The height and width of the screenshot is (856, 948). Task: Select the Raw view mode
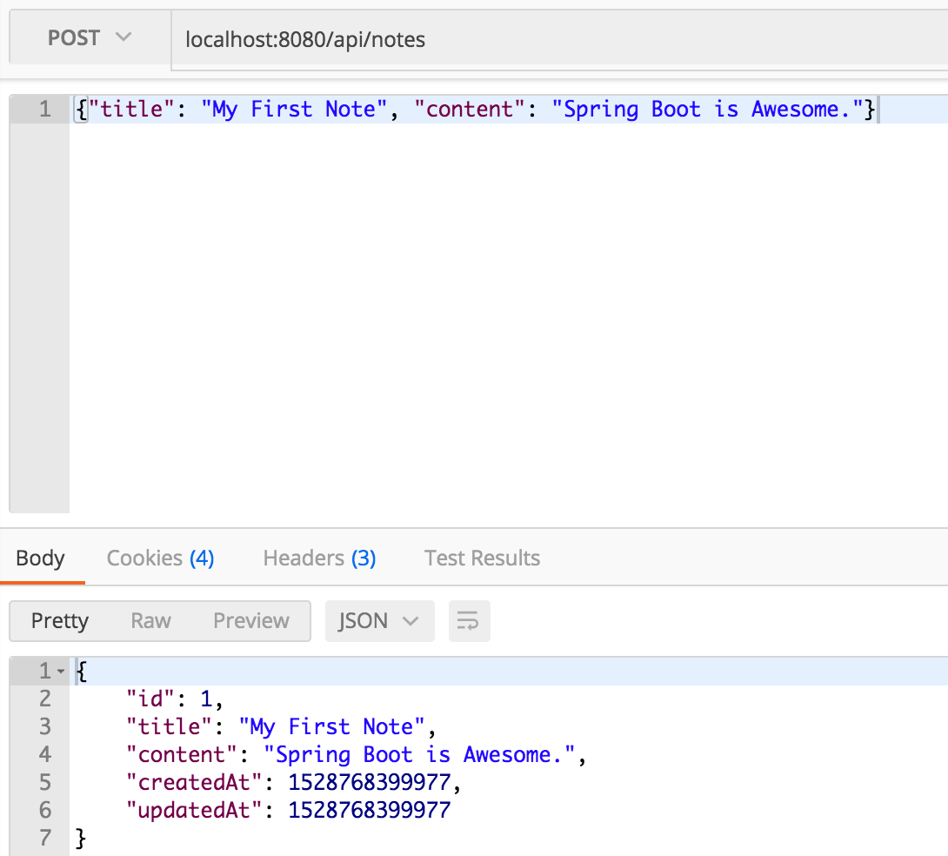[x=150, y=620]
